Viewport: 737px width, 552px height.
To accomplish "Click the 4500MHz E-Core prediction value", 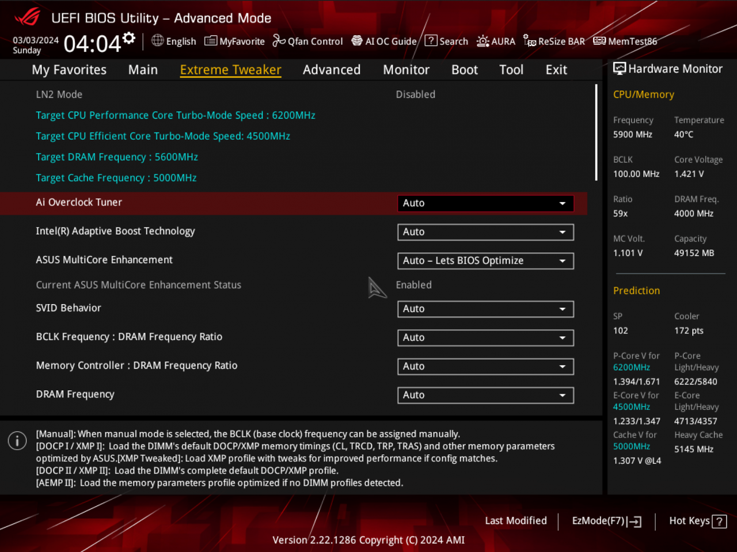I will click(632, 407).
